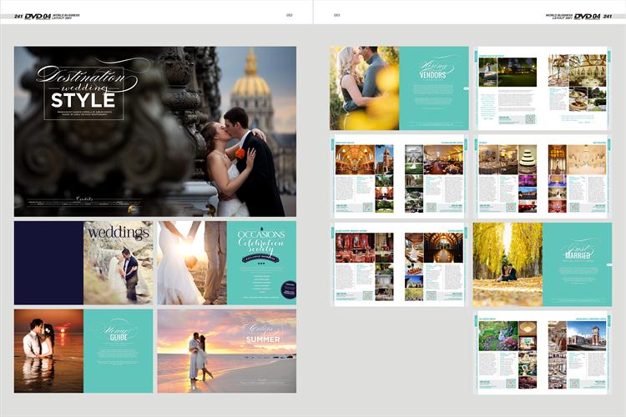Click page number 052 in the header

pos(289,15)
